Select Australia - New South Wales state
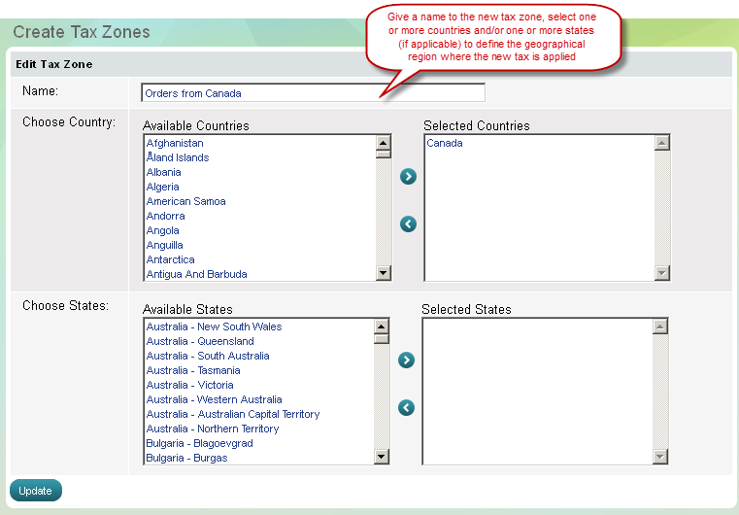The image size is (739, 515). tap(214, 326)
